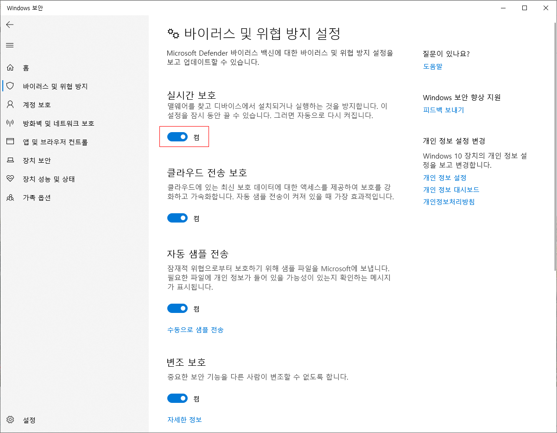
Task: Toggle 변조 보호 switch
Action: (177, 398)
